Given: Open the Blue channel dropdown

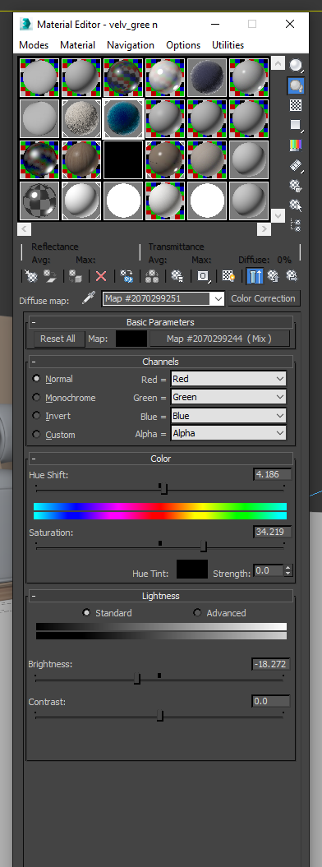Looking at the screenshot, I should [x=228, y=416].
